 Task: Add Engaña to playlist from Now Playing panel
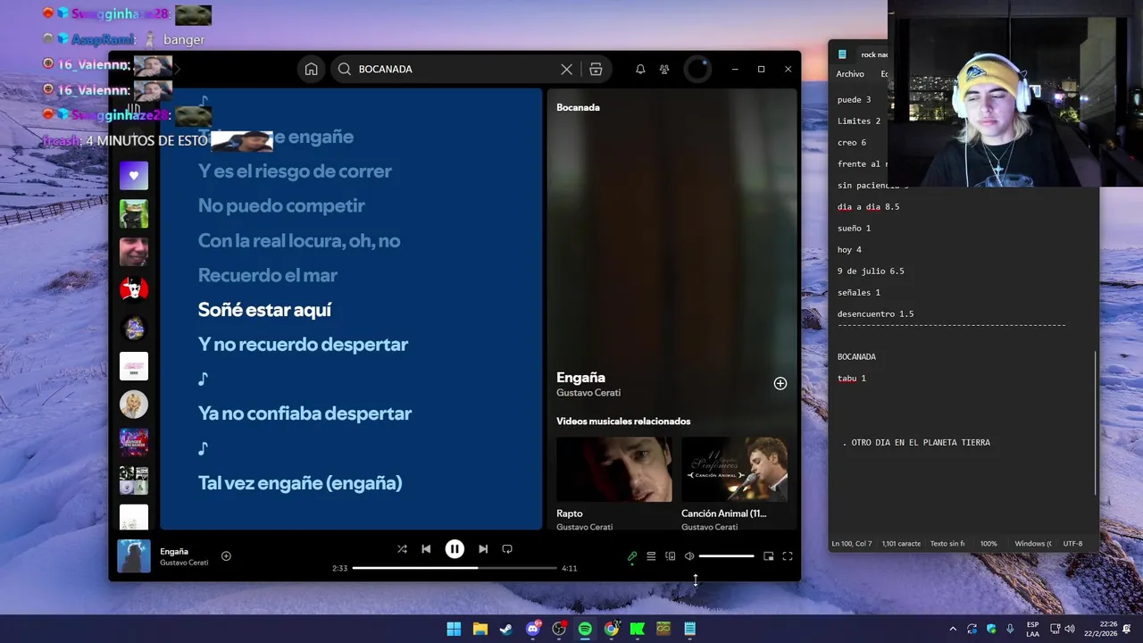coord(780,383)
